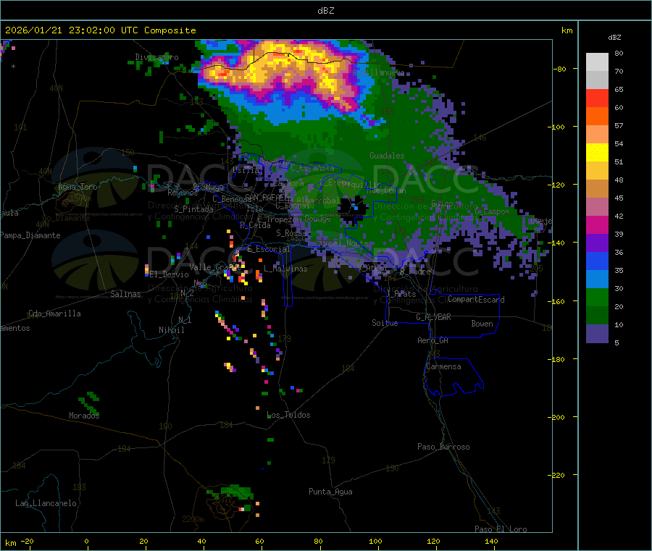The width and height of the screenshot is (652, 551).
Task: Click the 2026/01/21 23:02:00 UTC Composite timestamp
Action: pos(100,30)
